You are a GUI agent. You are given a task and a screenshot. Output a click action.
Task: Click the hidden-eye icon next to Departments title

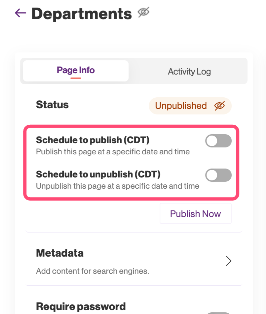pyautogui.click(x=143, y=13)
